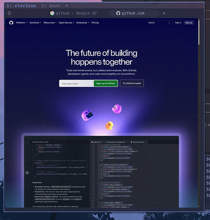Viewport: 210px width, 220px height.
Task: Click the pink cat mascot figure
Action: 117,109
